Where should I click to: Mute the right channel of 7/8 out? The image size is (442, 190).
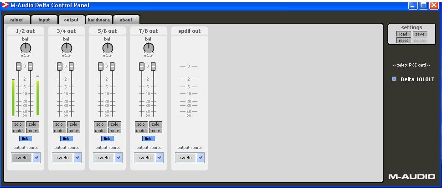click(x=155, y=131)
